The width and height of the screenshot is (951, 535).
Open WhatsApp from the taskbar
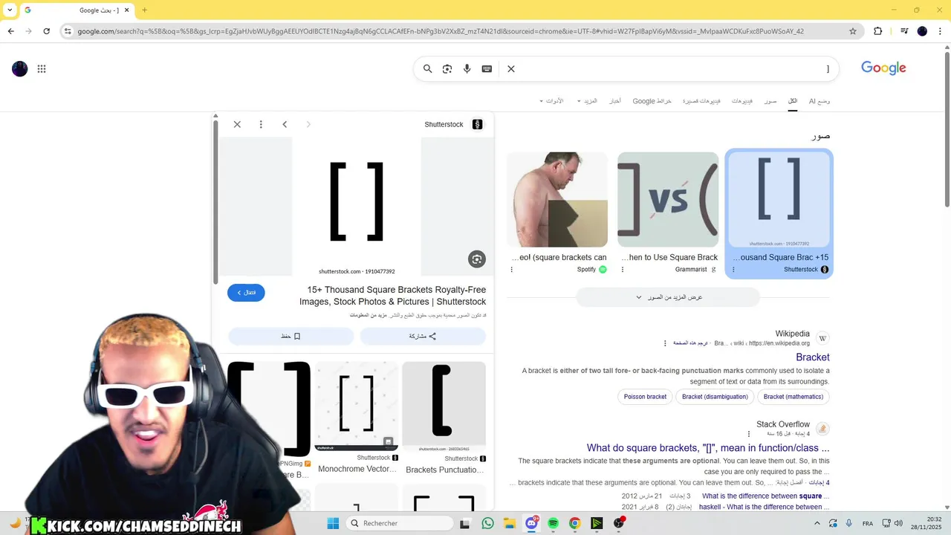pos(487,523)
